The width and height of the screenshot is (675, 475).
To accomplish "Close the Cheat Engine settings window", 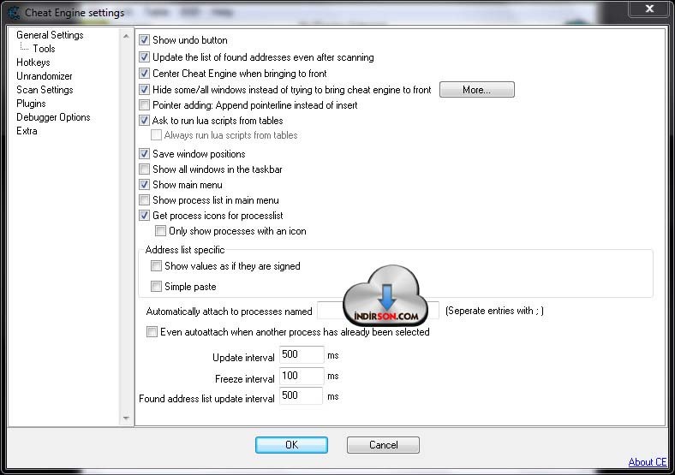I will [649, 9].
